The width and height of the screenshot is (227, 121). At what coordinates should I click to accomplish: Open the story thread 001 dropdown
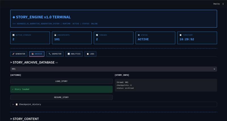(x=113, y=69)
